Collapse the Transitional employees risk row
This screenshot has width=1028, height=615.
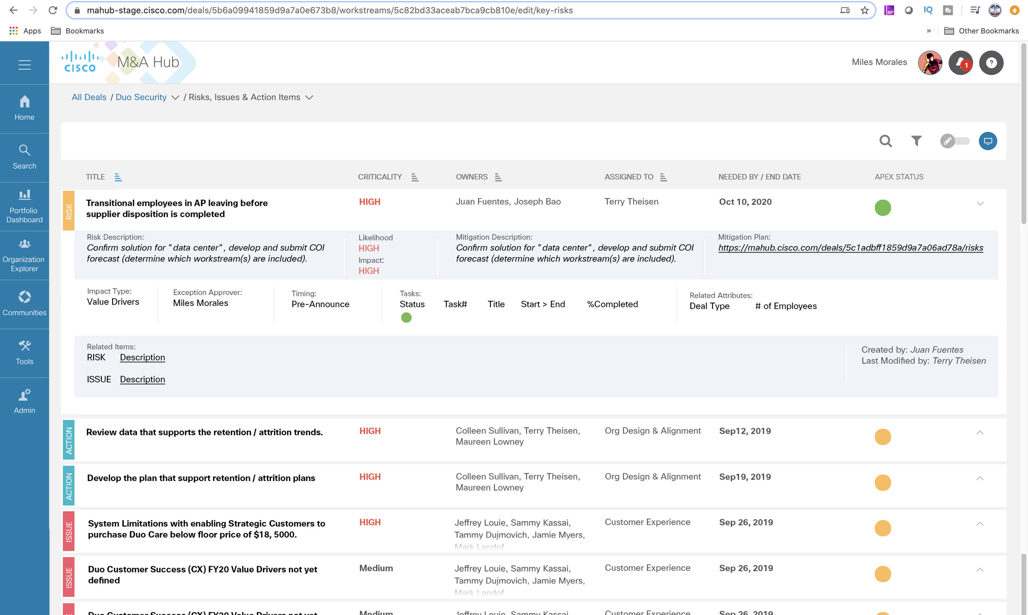(x=980, y=204)
